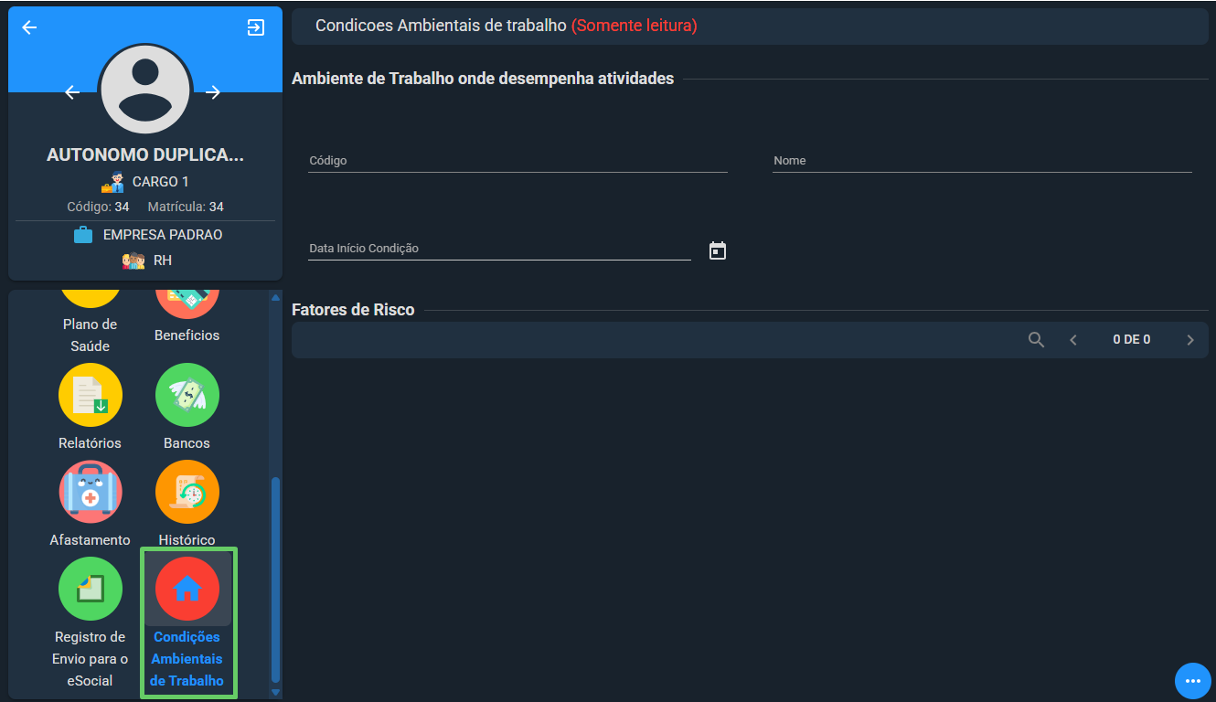The image size is (1216, 702).
Task: Open Registro de Envio para o eSocial
Action: [91, 622]
